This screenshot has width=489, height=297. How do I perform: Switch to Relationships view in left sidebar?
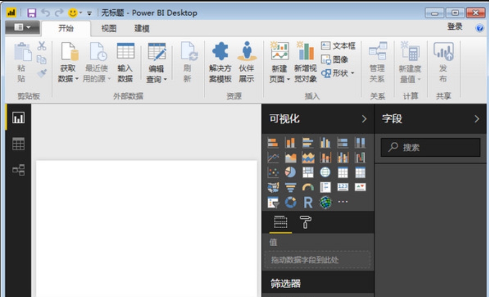19,170
